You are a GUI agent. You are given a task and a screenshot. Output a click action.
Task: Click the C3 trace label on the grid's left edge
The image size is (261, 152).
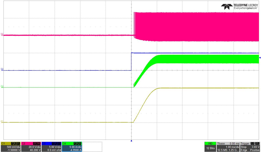pos(2,69)
